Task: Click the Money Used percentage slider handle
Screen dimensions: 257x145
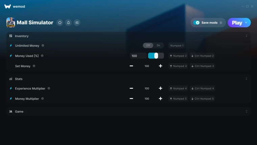Action: point(156,56)
